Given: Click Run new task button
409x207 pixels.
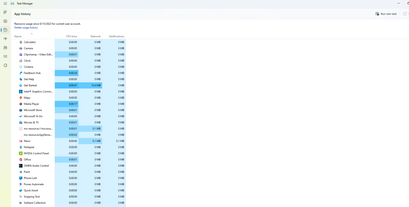Looking at the screenshot, I should (x=386, y=14).
